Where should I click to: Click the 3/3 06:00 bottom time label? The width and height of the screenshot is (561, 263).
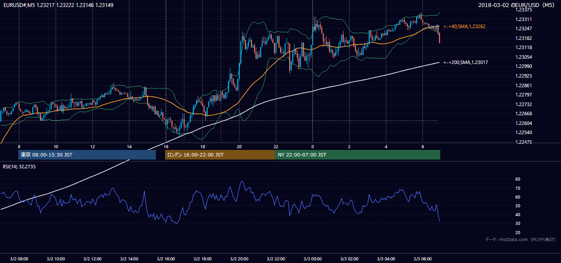422,259
